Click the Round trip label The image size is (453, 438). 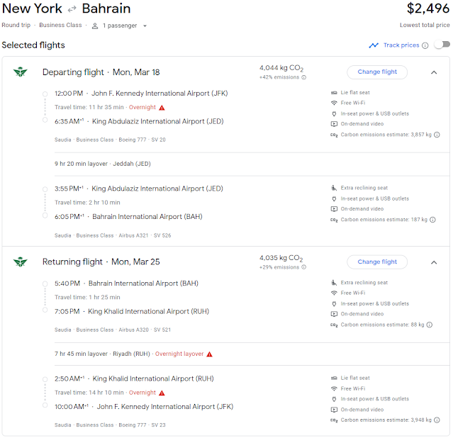(15, 26)
